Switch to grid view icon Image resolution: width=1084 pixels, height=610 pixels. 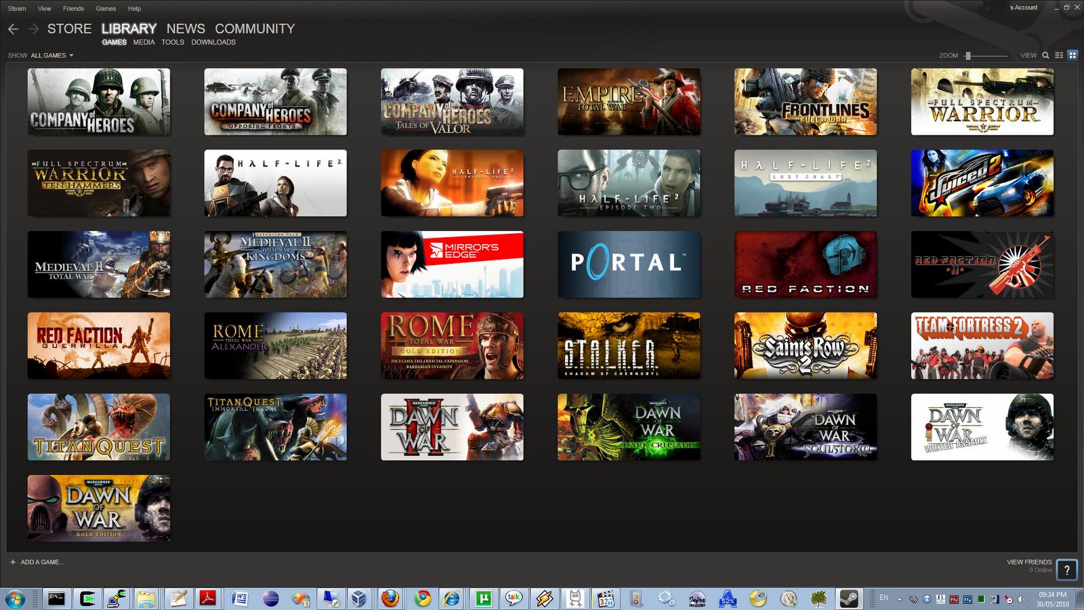click(1072, 56)
